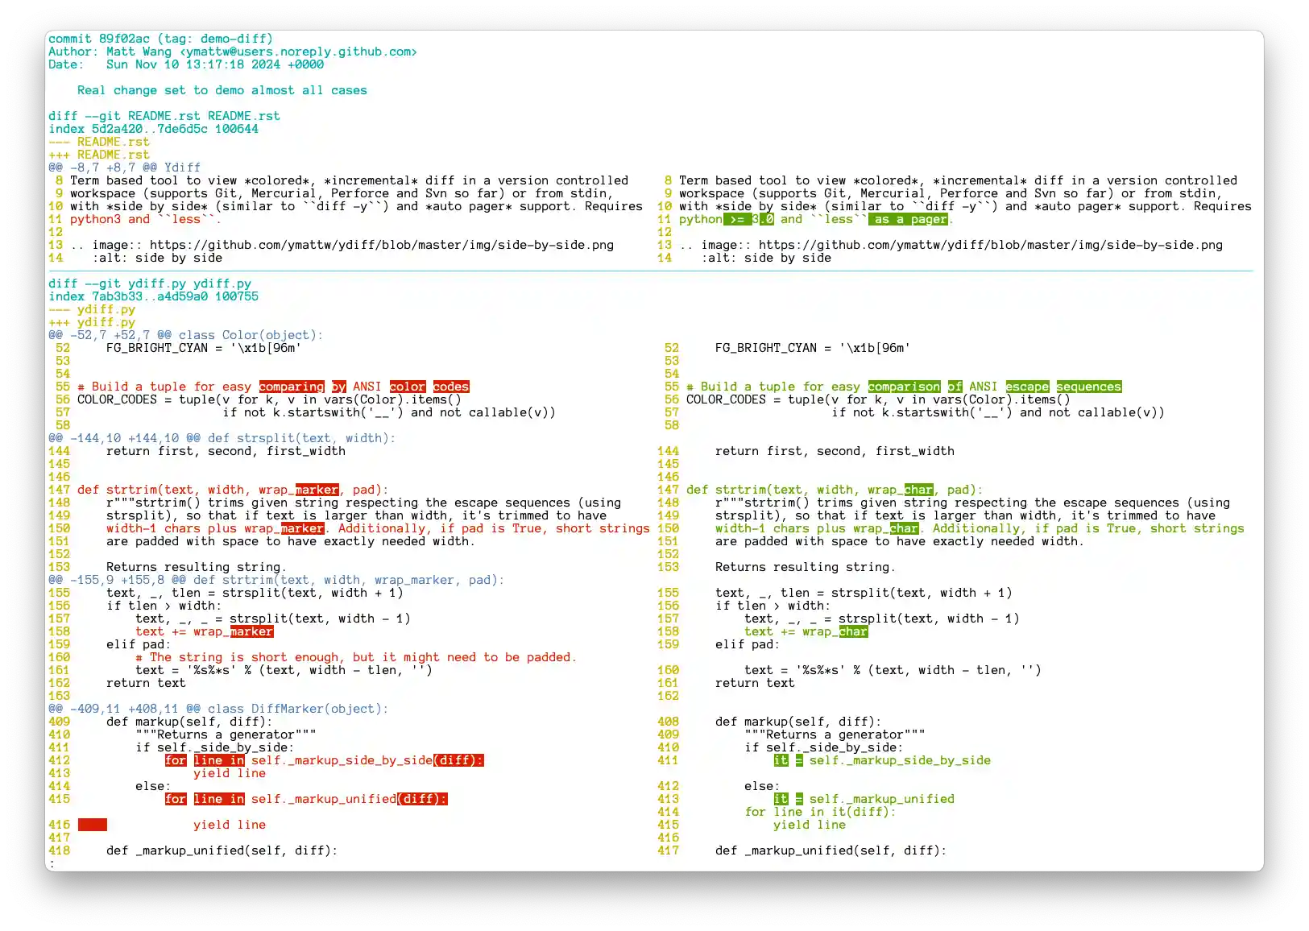Screen dimensions: 1309x931
Task: Click green 'char' in 'width-1 chars plus' line
Action: 904,528
